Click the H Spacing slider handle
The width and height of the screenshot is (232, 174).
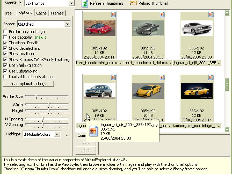43,119
